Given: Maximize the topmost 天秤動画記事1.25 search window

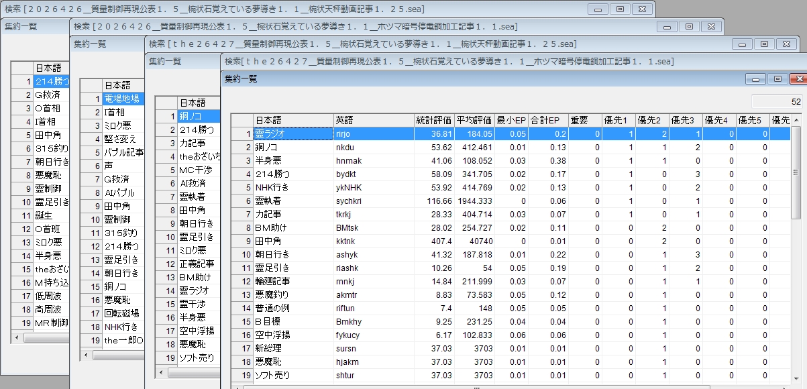Looking at the screenshot, I should click(x=619, y=9).
